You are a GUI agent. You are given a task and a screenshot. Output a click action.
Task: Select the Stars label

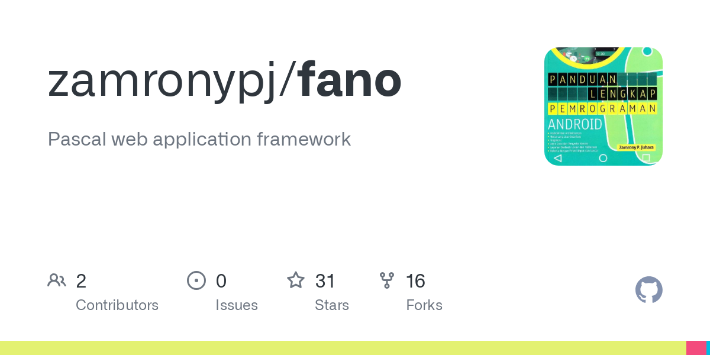point(332,305)
